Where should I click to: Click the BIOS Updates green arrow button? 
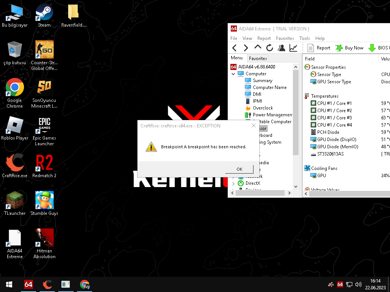pos(379,48)
